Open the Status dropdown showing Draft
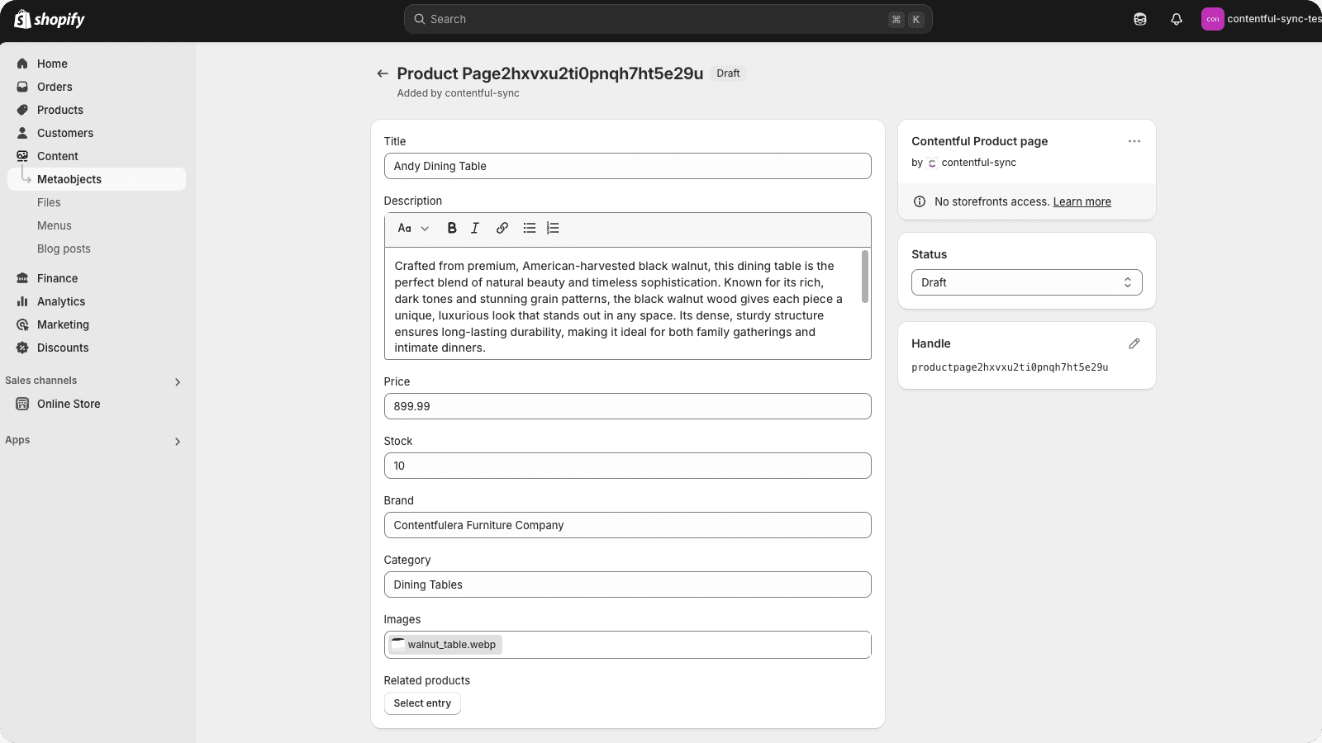 1025,282
